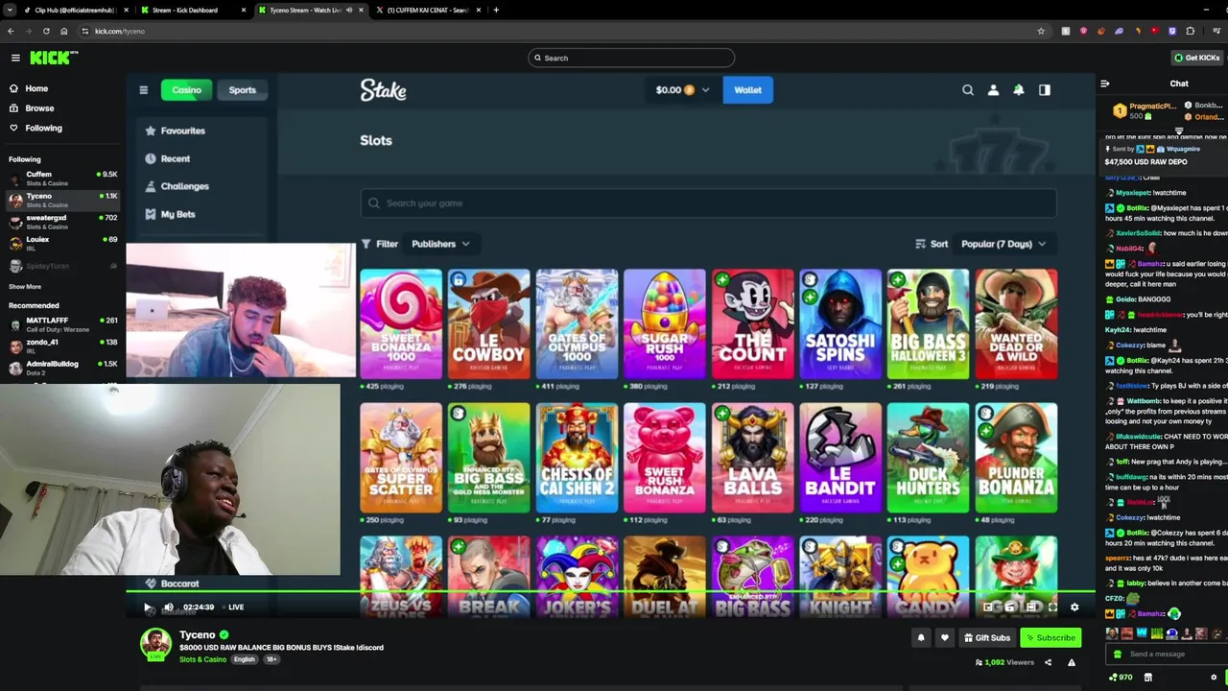Click the Gift Subs button
Screen dimensions: 1228x691
tap(987, 637)
